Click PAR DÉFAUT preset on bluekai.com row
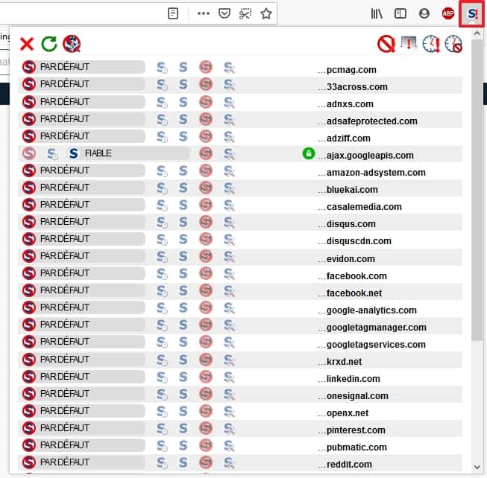 (x=84, y=187)
